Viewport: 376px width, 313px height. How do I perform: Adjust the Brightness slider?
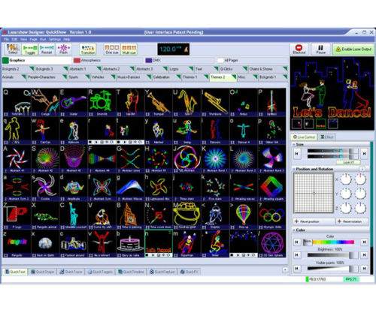click(x=331, y=255)
